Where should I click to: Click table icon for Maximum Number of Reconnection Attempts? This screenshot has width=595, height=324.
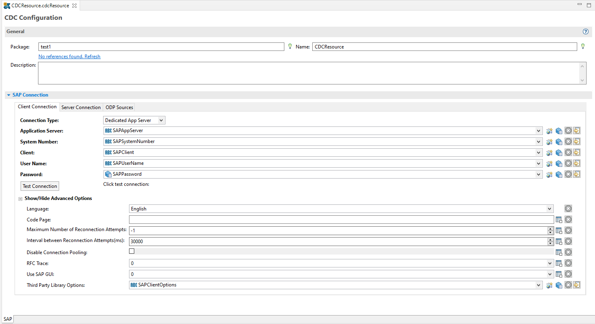coord(559,231)
